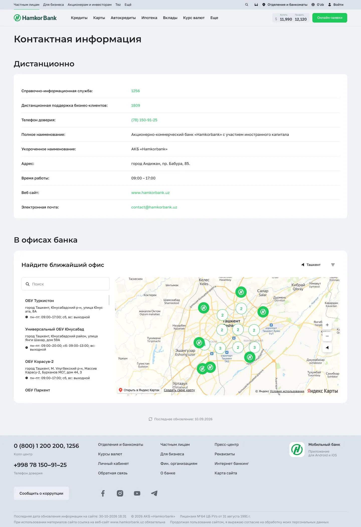This screenshot has height=527, width=361.
Task: Open the Мобильный банк app icon
Action: (x=297, y=450)
